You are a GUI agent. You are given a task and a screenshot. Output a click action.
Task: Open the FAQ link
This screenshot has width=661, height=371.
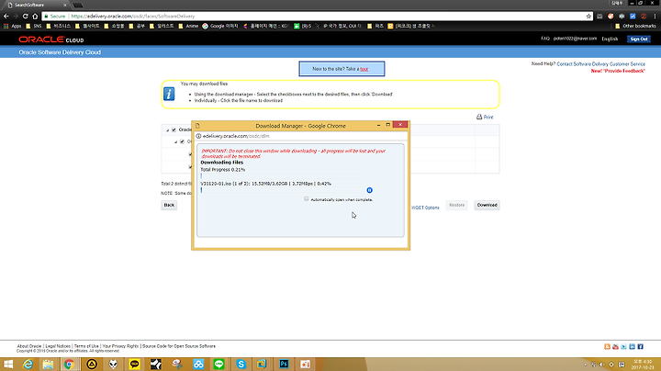545,39
